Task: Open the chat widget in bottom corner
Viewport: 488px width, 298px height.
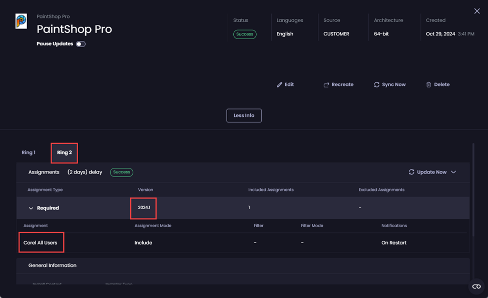Action: click(476, 286)
